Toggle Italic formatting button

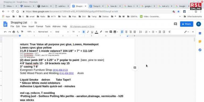pyautogui.click(x=88, y=32)
